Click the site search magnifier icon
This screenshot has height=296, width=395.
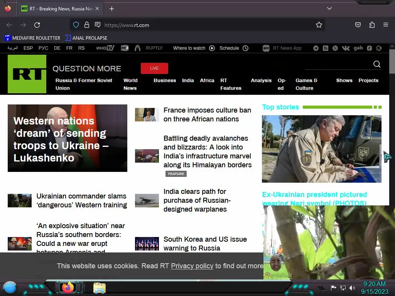pyautogui.click(x=376, y=64)
